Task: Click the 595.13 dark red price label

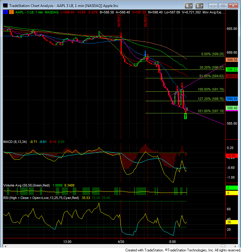Action: click(x=232, y=76)
